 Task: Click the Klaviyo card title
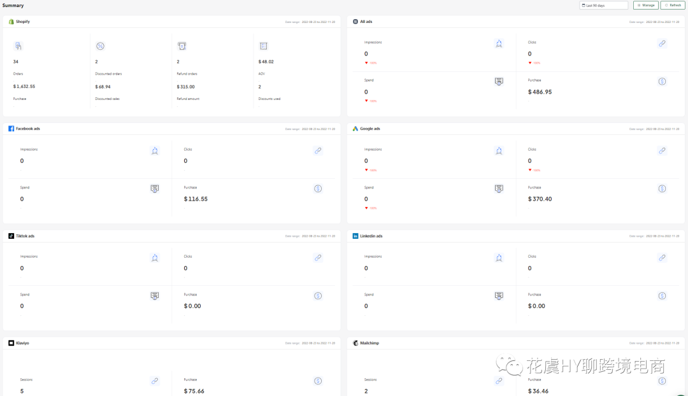coord(22,343)
